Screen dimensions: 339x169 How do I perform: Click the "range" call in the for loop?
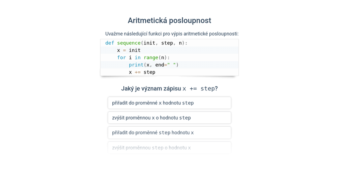(150, 57)
